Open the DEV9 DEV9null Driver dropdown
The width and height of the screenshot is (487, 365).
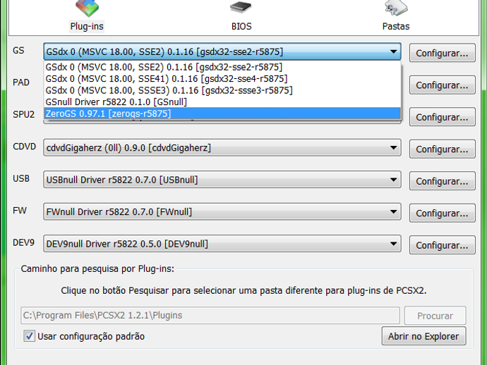222,244
